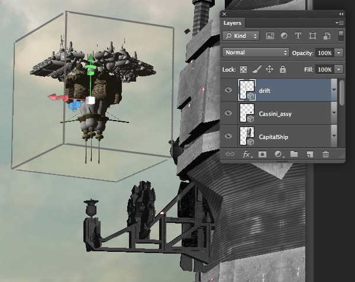
Task: Filter layers by pixel layers icon
Action: [x=270, y=35]
